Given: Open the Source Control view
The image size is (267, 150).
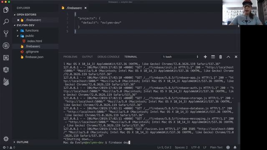Looking at the screenshot, I should click(6, 33).
